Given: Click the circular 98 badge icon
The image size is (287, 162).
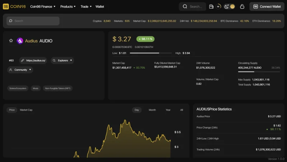Looking at the screenshot, I should point(218,6).
